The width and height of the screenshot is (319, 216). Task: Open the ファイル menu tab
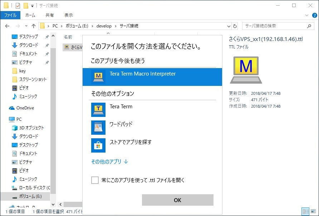tap(10, 15)
